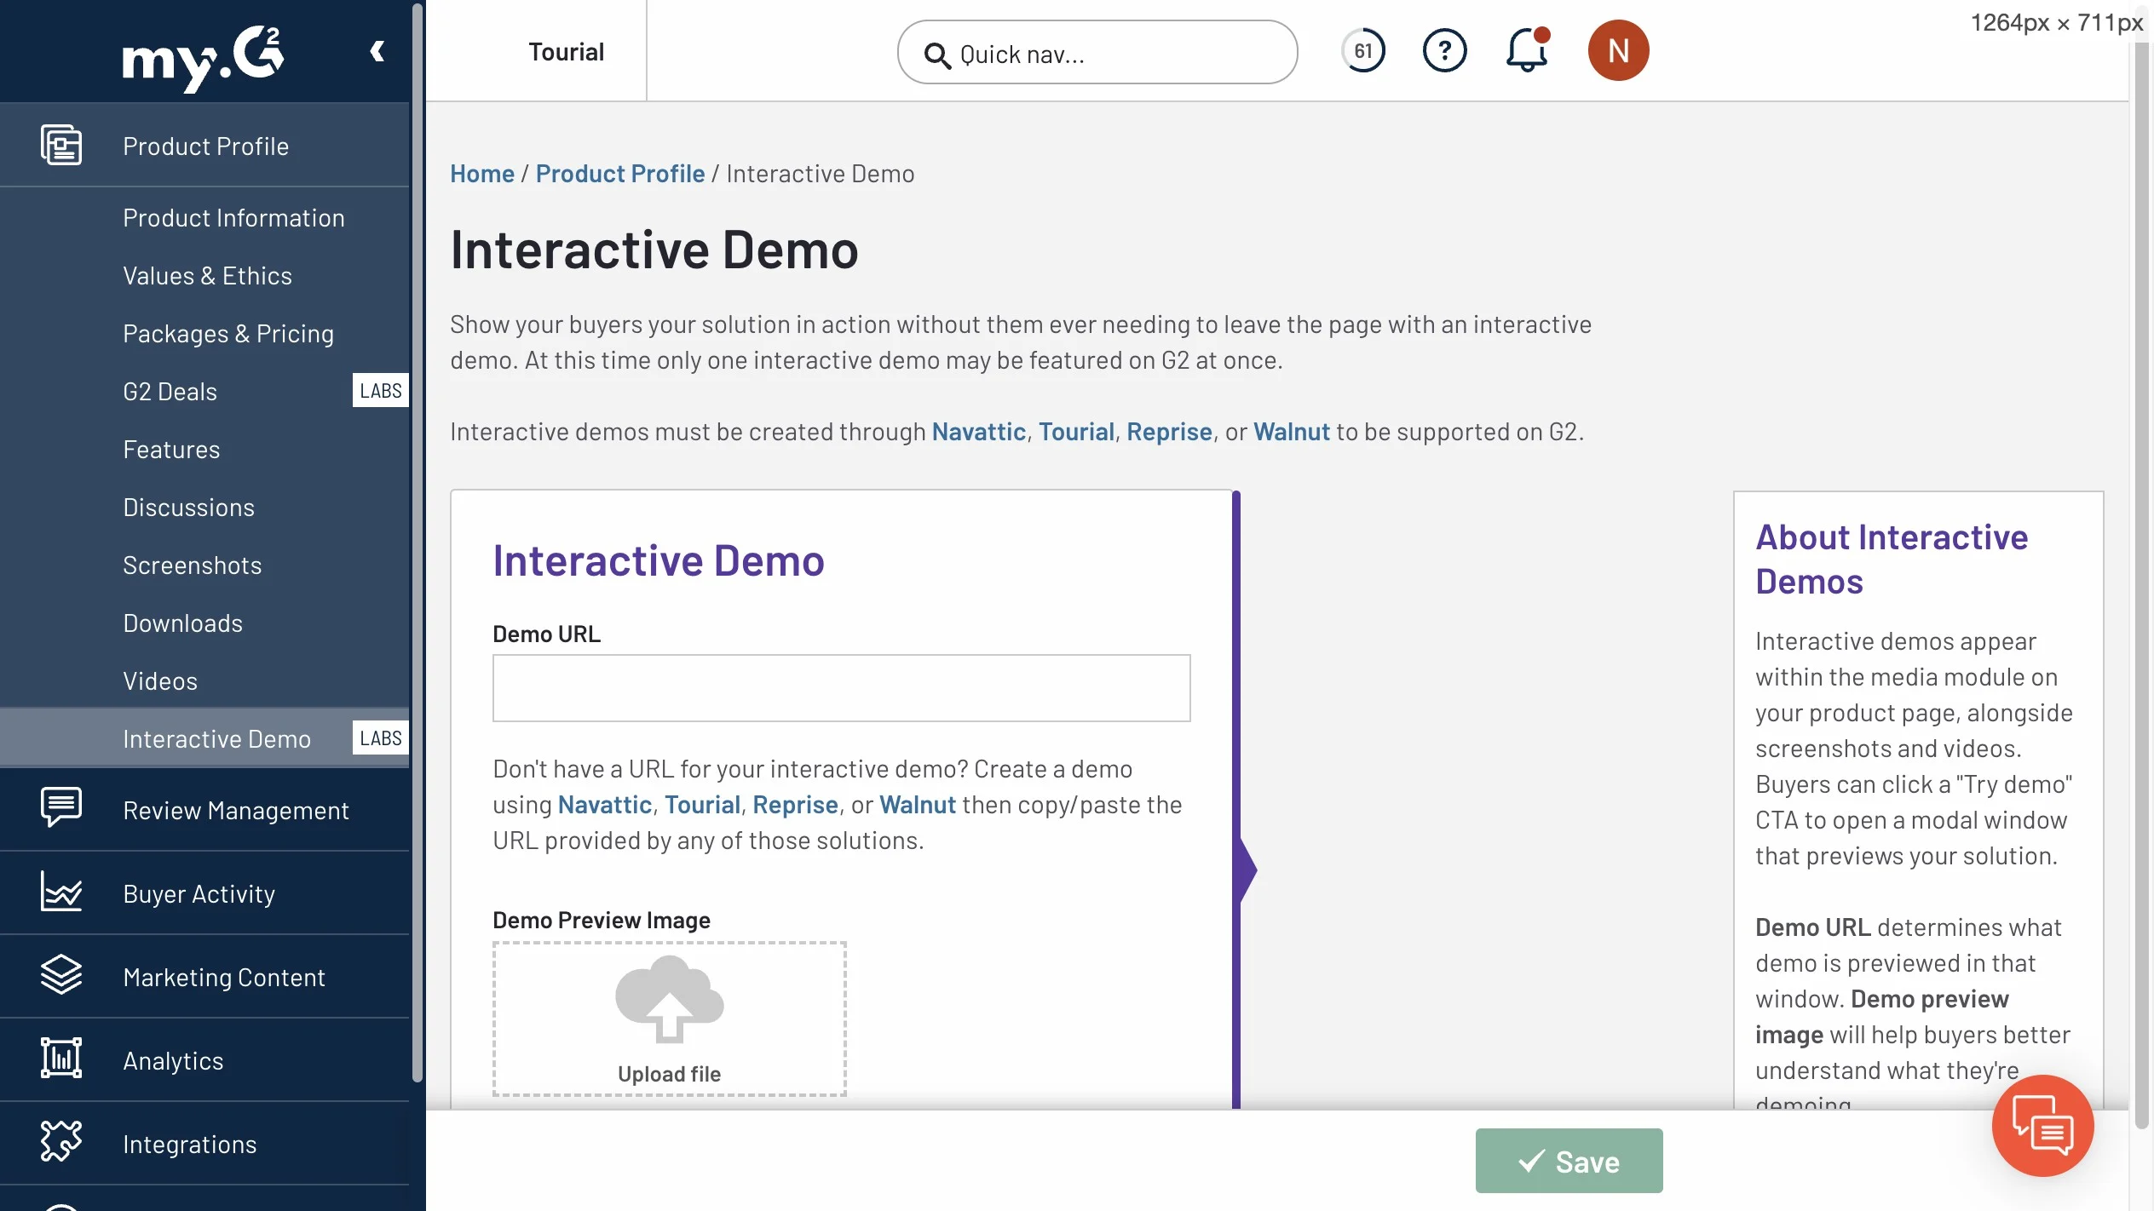This screenshot has width=2154, height=1211.
Task: Open the Product Profile section icon
Action: point(61,145)
